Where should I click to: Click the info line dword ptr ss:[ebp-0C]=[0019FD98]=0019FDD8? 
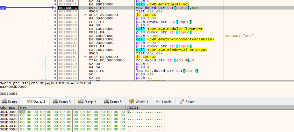point(46,83)
